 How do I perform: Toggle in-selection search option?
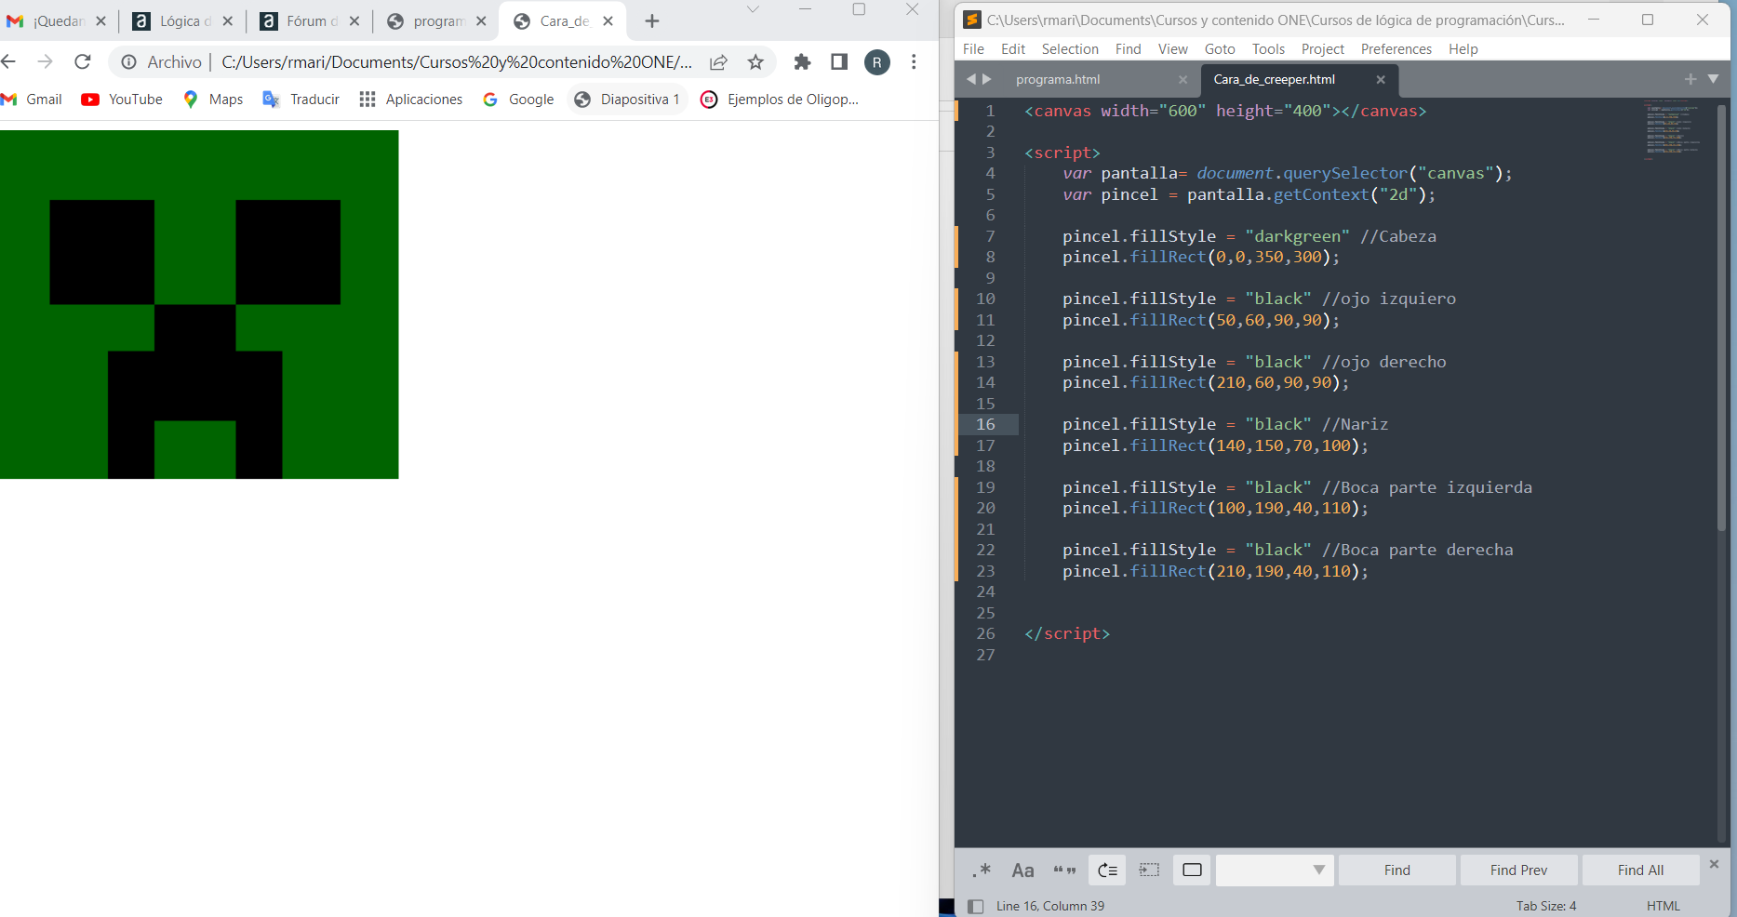[x=1150, y=870]
